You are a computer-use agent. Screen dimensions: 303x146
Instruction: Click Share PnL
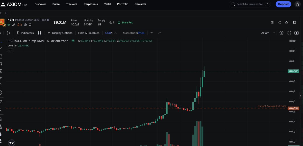(x=125, y=22)
